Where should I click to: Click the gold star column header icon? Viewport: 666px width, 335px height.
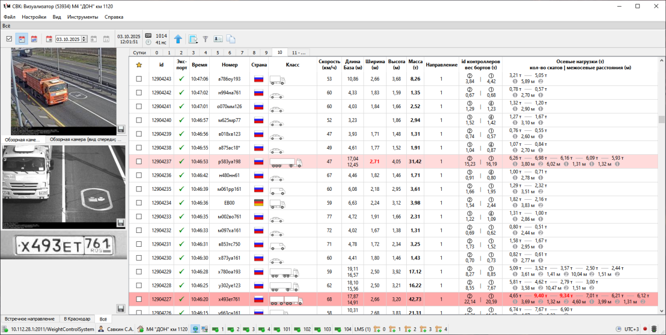point(139,65)
